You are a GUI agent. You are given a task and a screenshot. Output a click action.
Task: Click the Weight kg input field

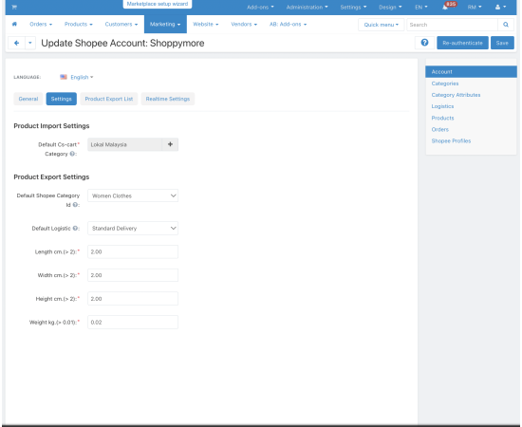[133, 323]
